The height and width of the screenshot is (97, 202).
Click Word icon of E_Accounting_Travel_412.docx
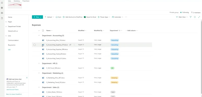tap(43, 58)
